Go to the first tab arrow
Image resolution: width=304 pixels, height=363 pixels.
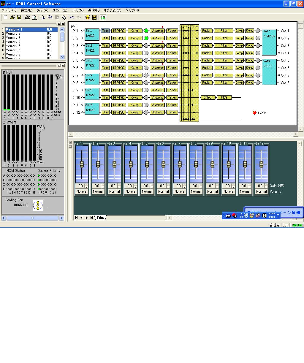click(x=76, y=218)
